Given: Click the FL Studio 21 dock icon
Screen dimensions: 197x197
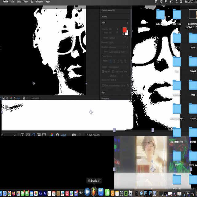Looking at the screenshot, I should tap(94, 191).
